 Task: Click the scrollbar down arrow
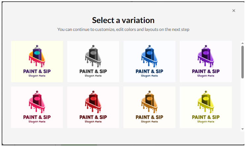pyautogui.click(x=242, y=129)
